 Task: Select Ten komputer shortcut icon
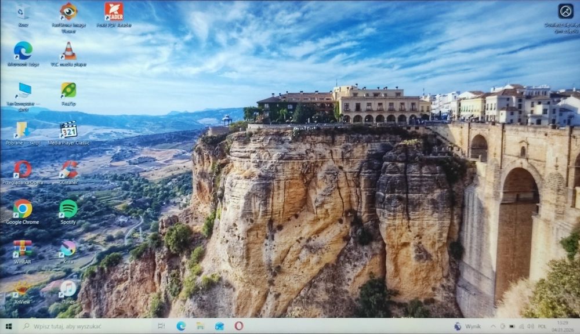click(x=23, y=96)
